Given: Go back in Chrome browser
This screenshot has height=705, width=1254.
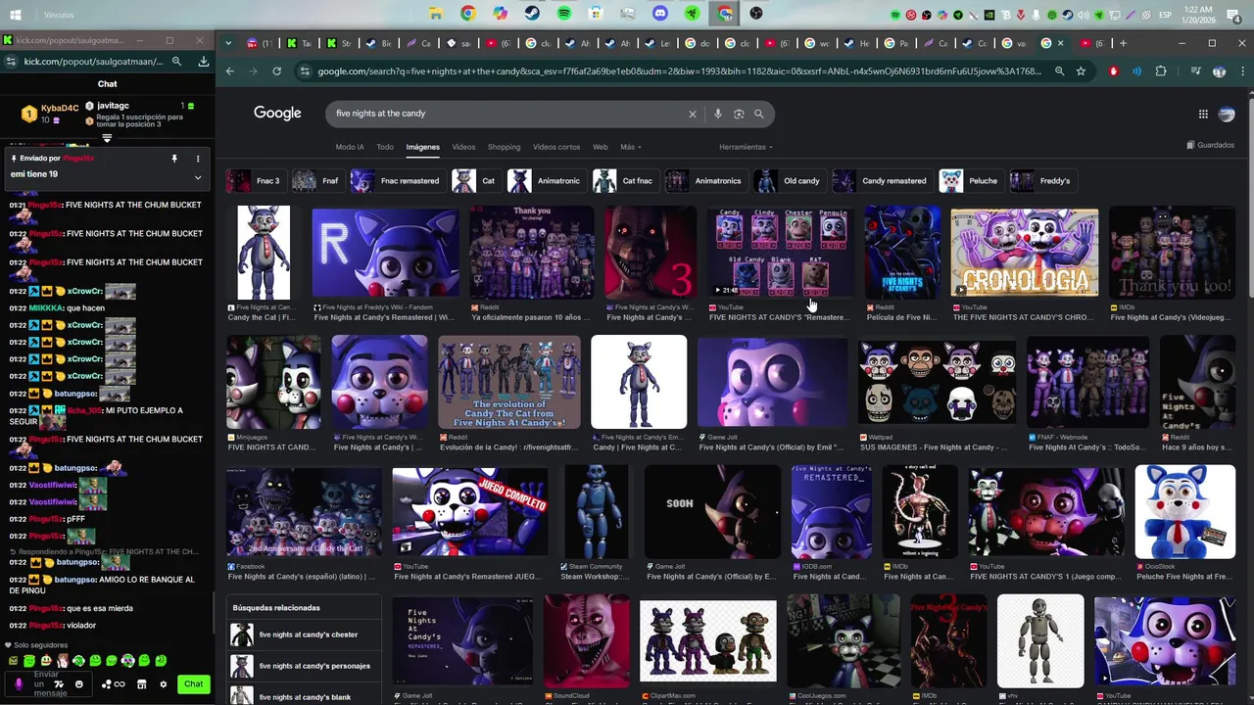Looking at the screenshot, I should pos(230,71).
